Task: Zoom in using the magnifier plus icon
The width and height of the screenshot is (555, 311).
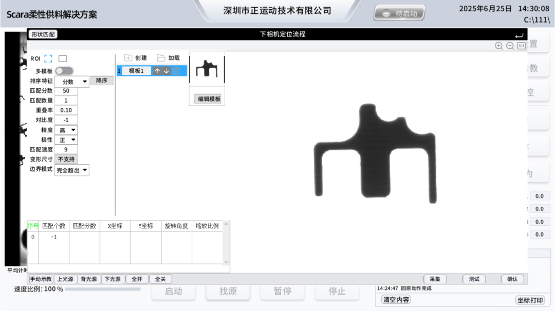Action: [499, 46]
